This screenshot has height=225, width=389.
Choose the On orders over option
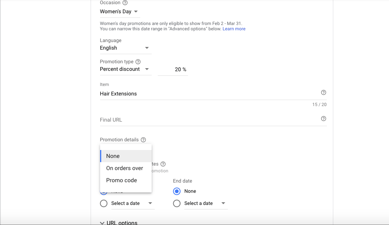click(x=124, y=168)
